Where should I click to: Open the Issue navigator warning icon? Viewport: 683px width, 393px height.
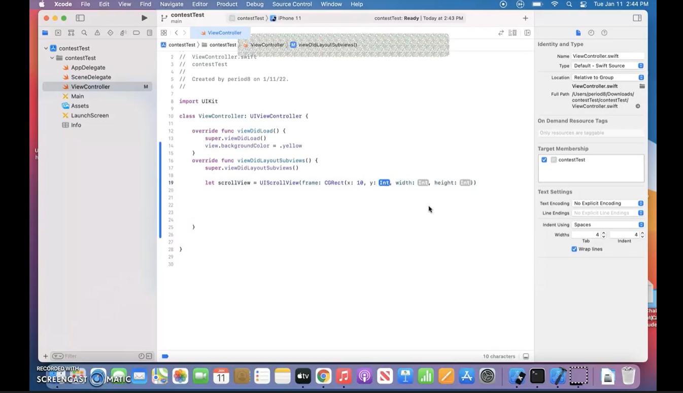click(97, 33)
